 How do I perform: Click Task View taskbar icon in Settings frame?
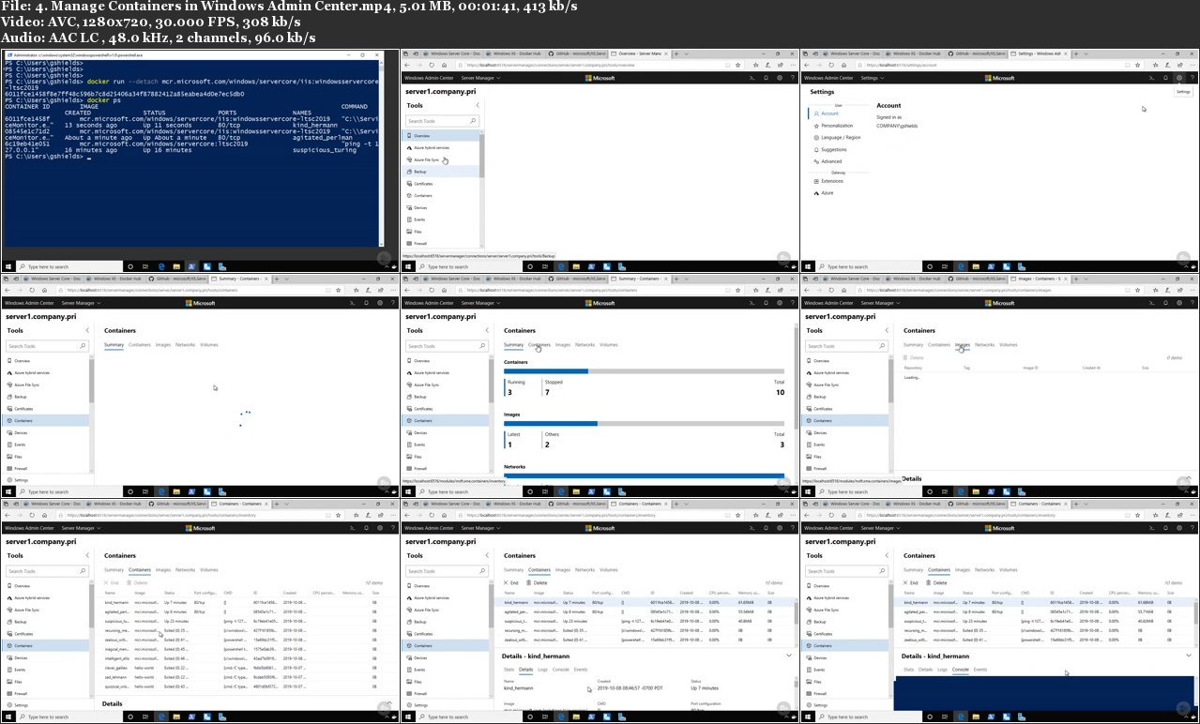tap(945, 267)
